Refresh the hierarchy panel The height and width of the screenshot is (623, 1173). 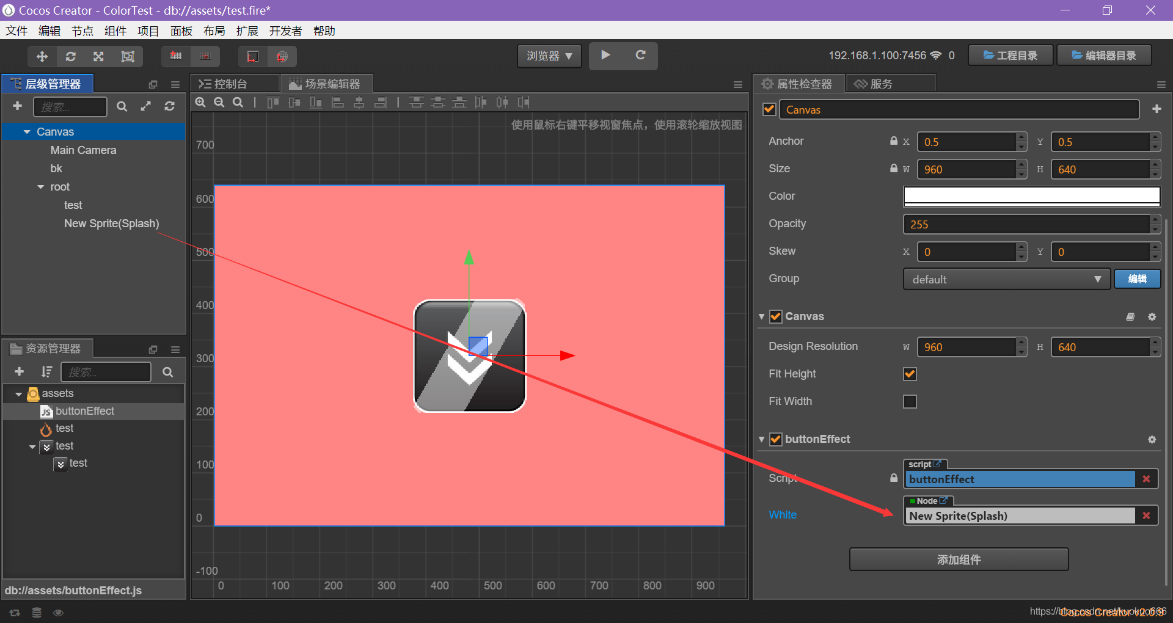click(x=169, y=106)
